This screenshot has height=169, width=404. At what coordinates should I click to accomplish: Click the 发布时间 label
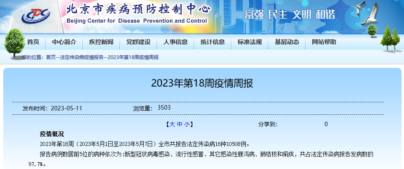36,108
